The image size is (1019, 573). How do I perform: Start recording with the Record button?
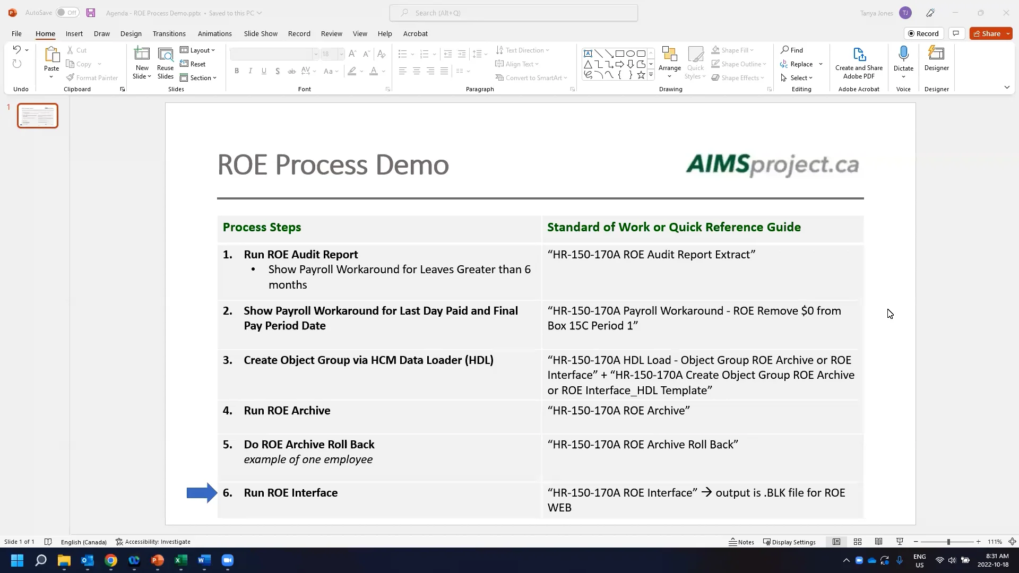[923, 33]
